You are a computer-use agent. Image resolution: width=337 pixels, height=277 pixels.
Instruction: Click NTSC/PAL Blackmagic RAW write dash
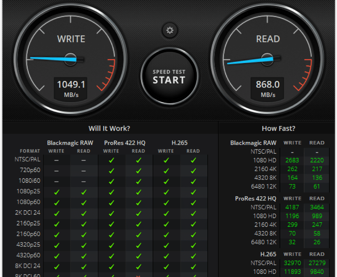click(x=56, y=160)
